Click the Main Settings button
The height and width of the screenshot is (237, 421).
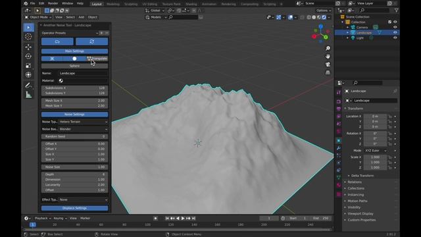(x=74, y=51)
